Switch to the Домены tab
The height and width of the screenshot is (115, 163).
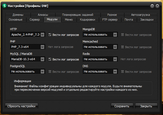click(17, 15)
